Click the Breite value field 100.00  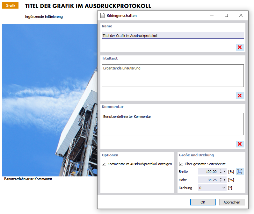click(208, 171)
